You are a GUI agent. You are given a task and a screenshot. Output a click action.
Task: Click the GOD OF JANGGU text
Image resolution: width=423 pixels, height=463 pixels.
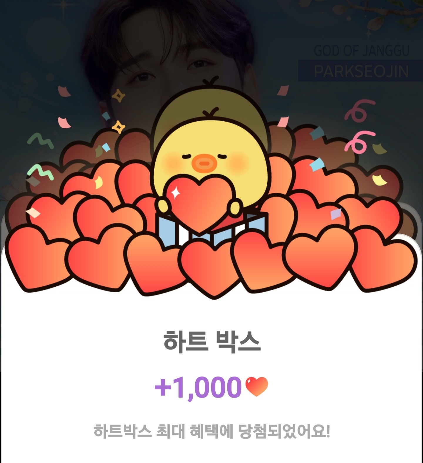point(361,51)
